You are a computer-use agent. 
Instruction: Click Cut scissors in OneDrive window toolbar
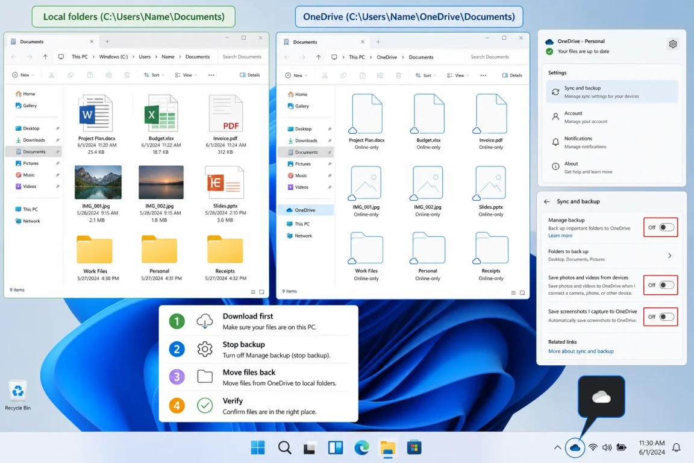point(325,75)
